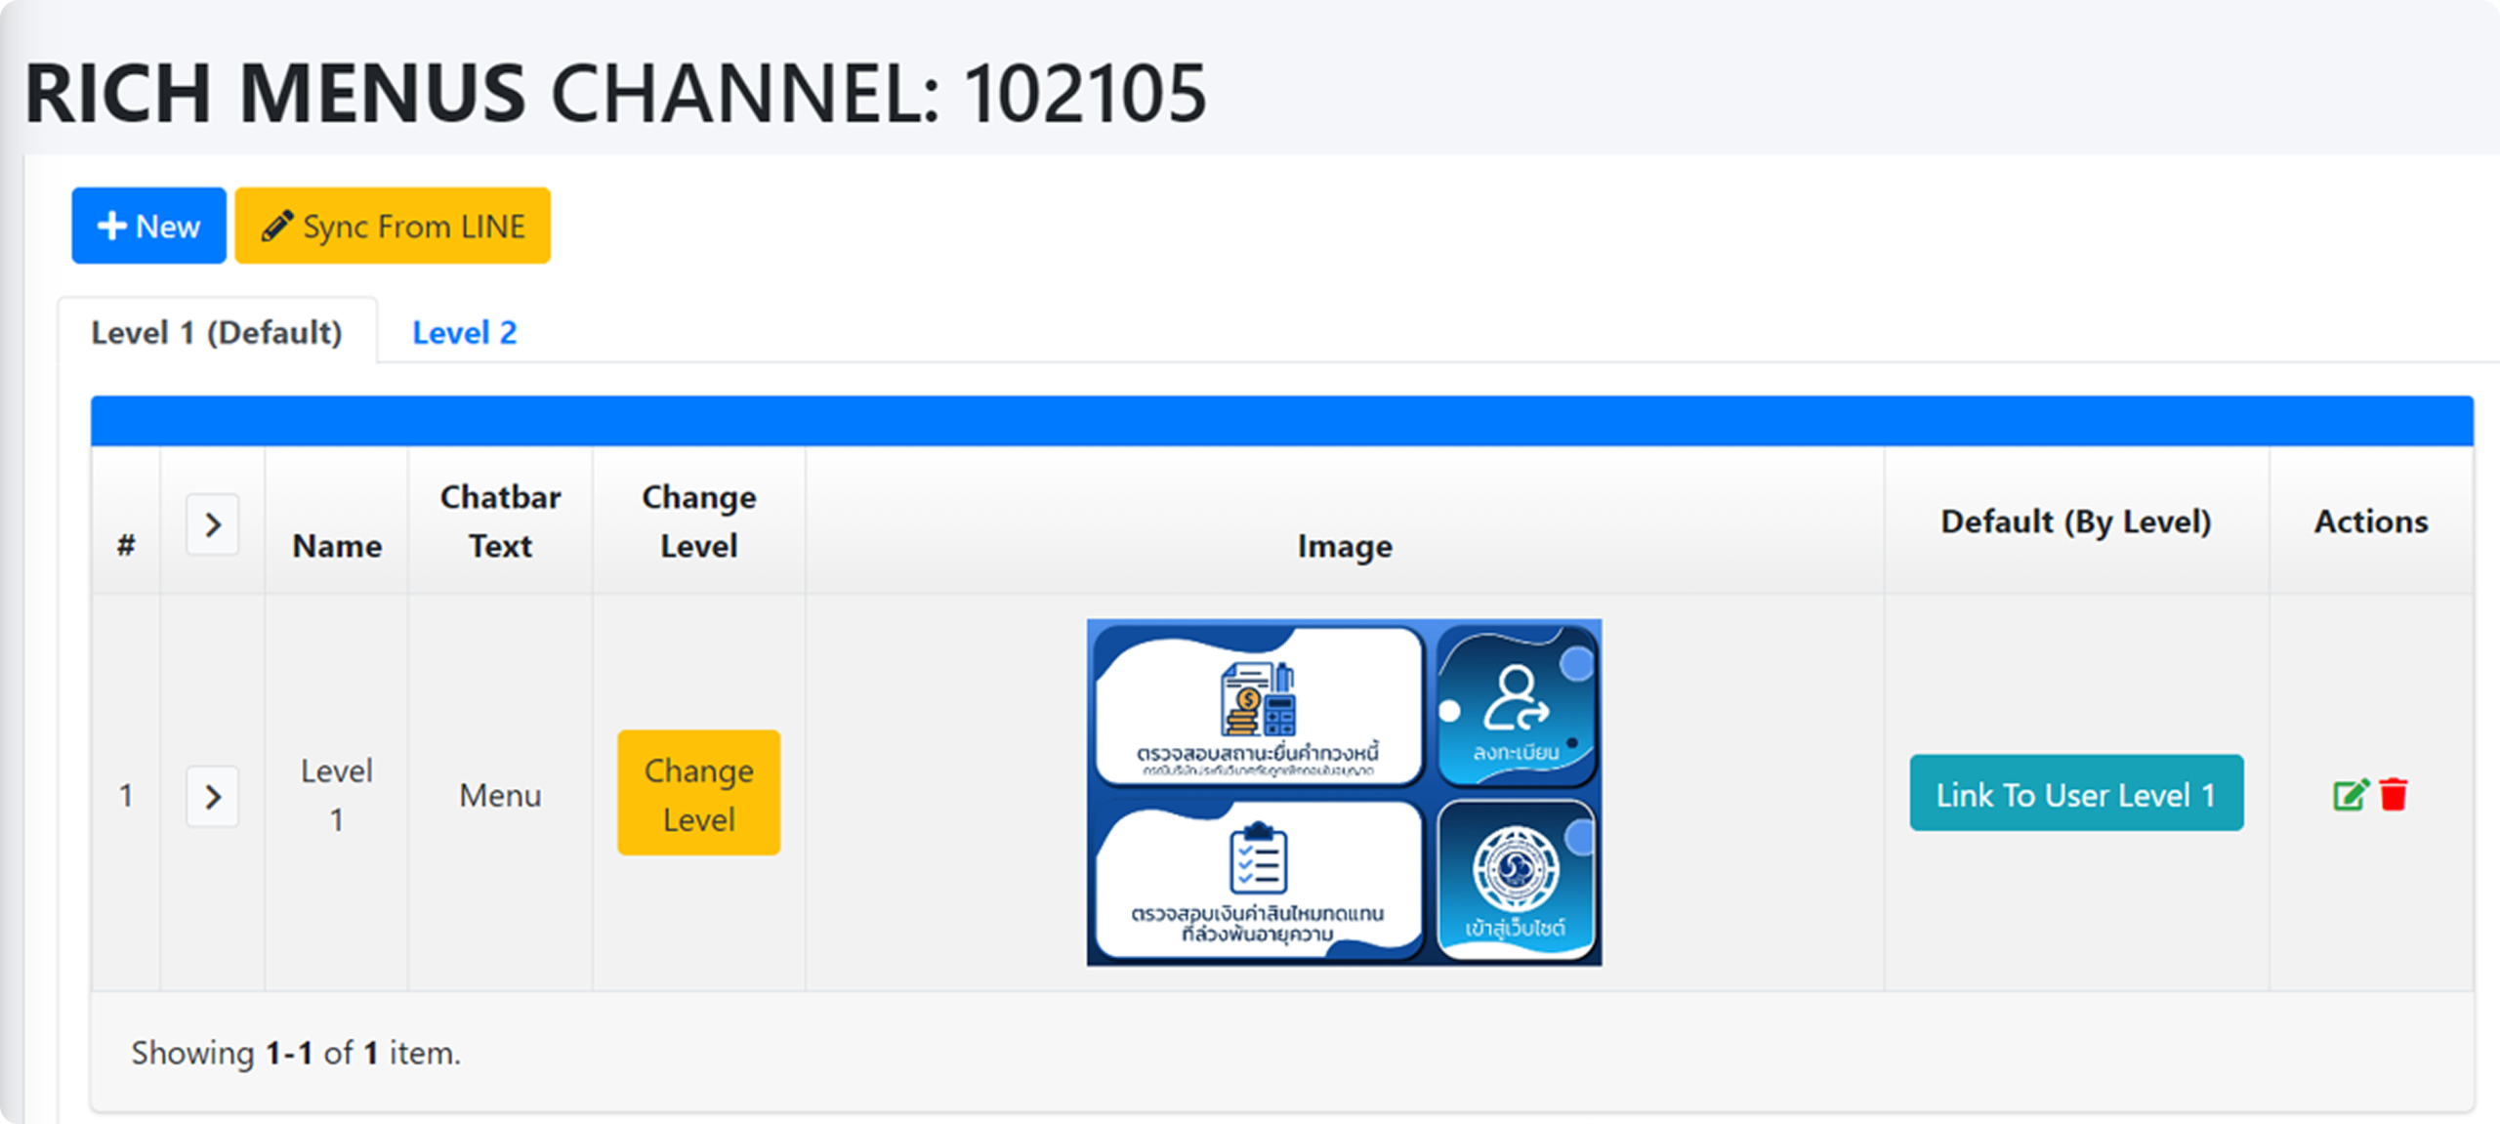
Task: Click the red trash delete icon
Action: click(2394, 795)
